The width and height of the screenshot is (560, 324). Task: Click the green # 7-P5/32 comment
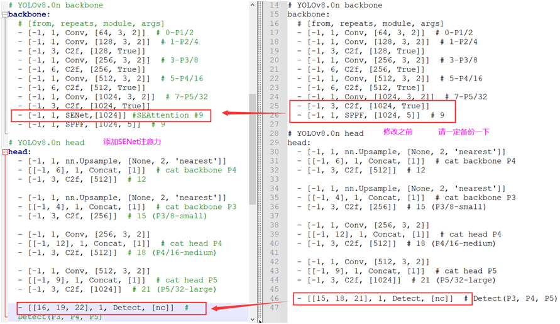(x=187, y=96)
